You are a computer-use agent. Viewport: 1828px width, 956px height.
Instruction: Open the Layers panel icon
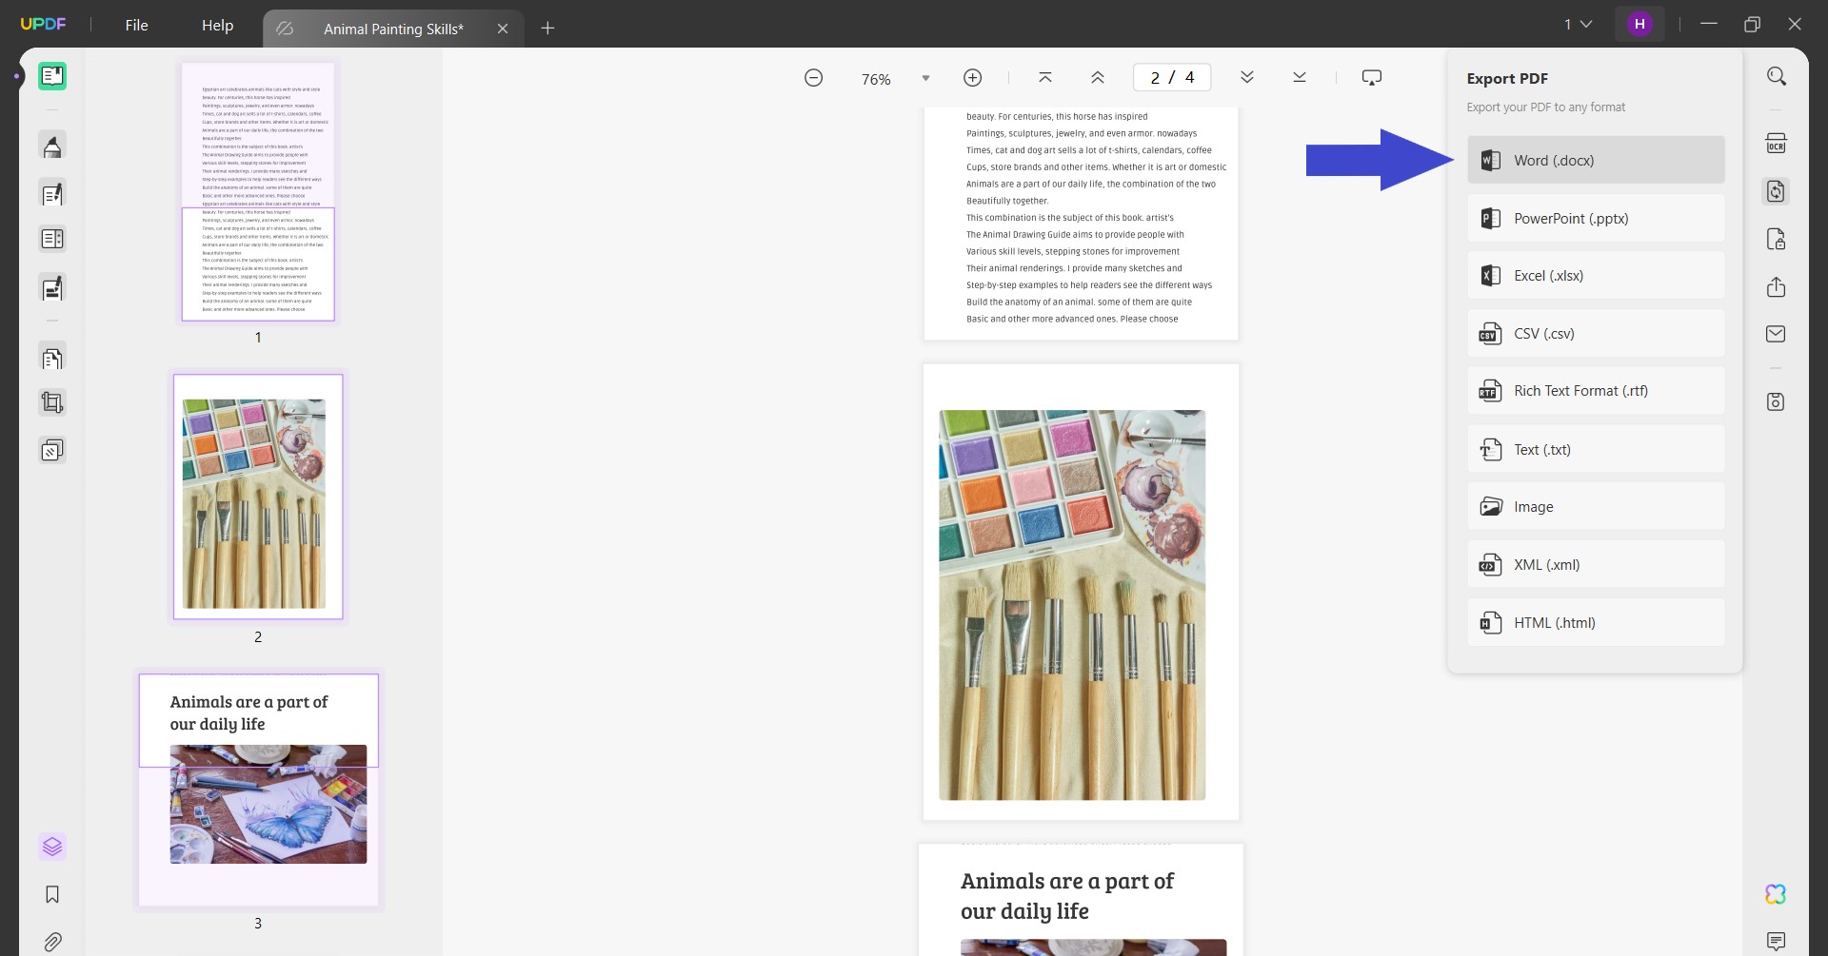click(52, 847)
